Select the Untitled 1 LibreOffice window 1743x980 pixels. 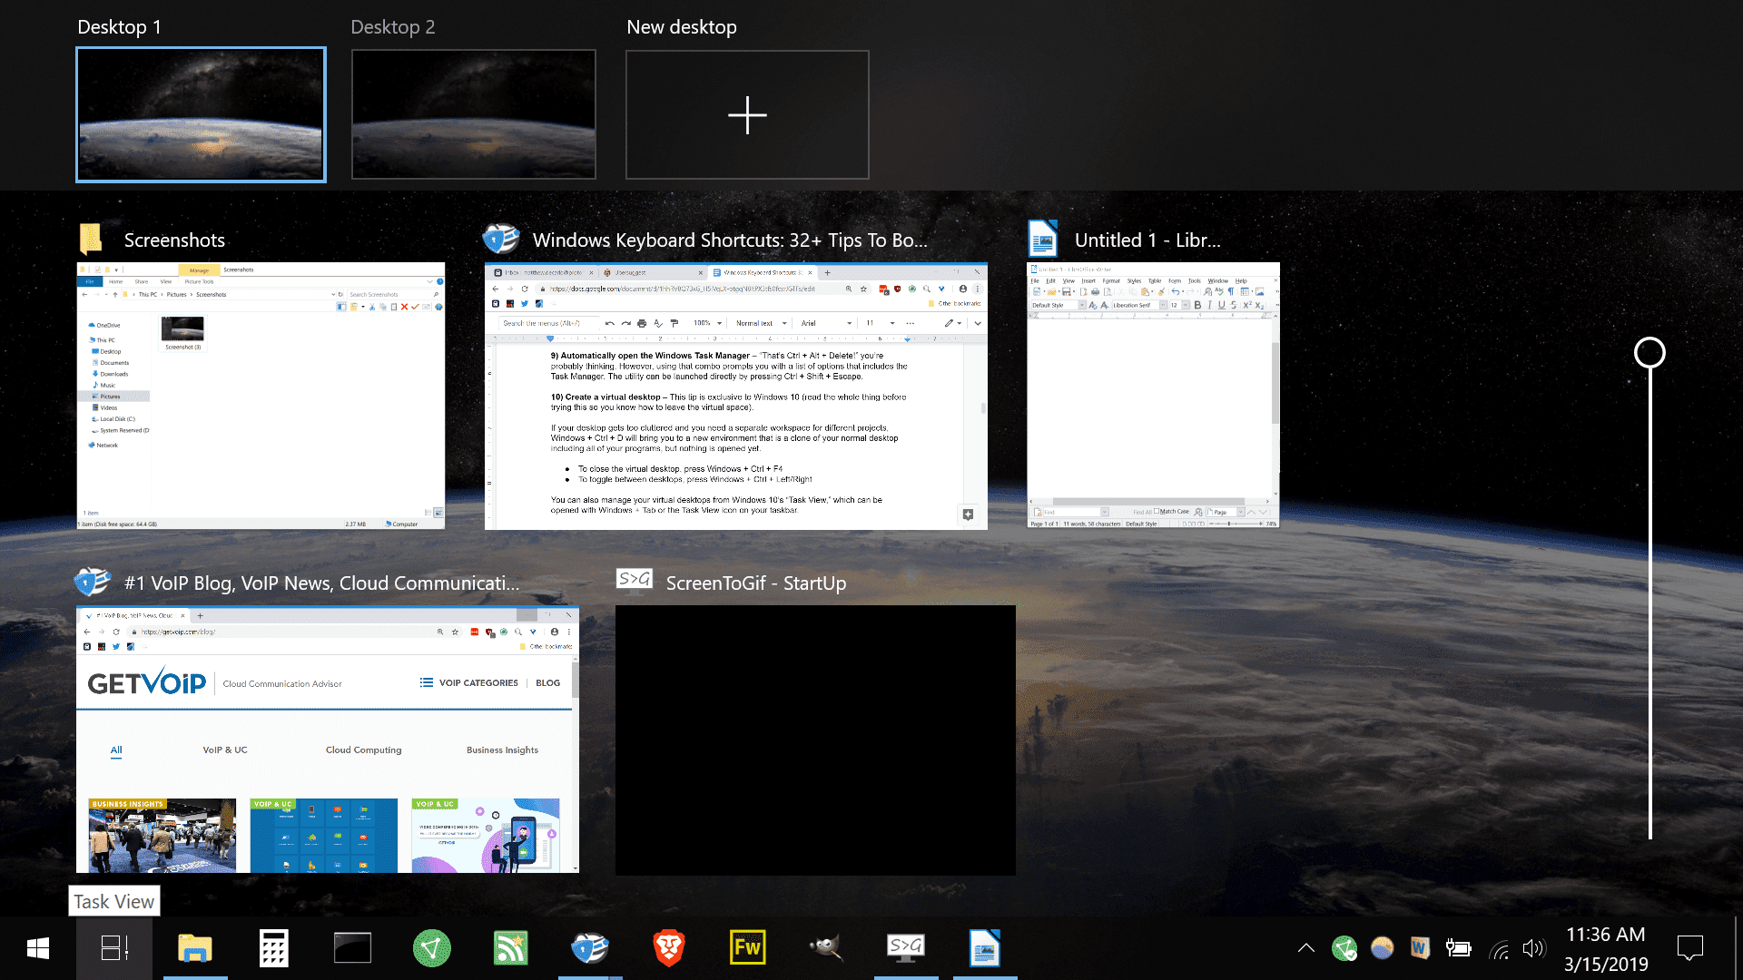1153,396
